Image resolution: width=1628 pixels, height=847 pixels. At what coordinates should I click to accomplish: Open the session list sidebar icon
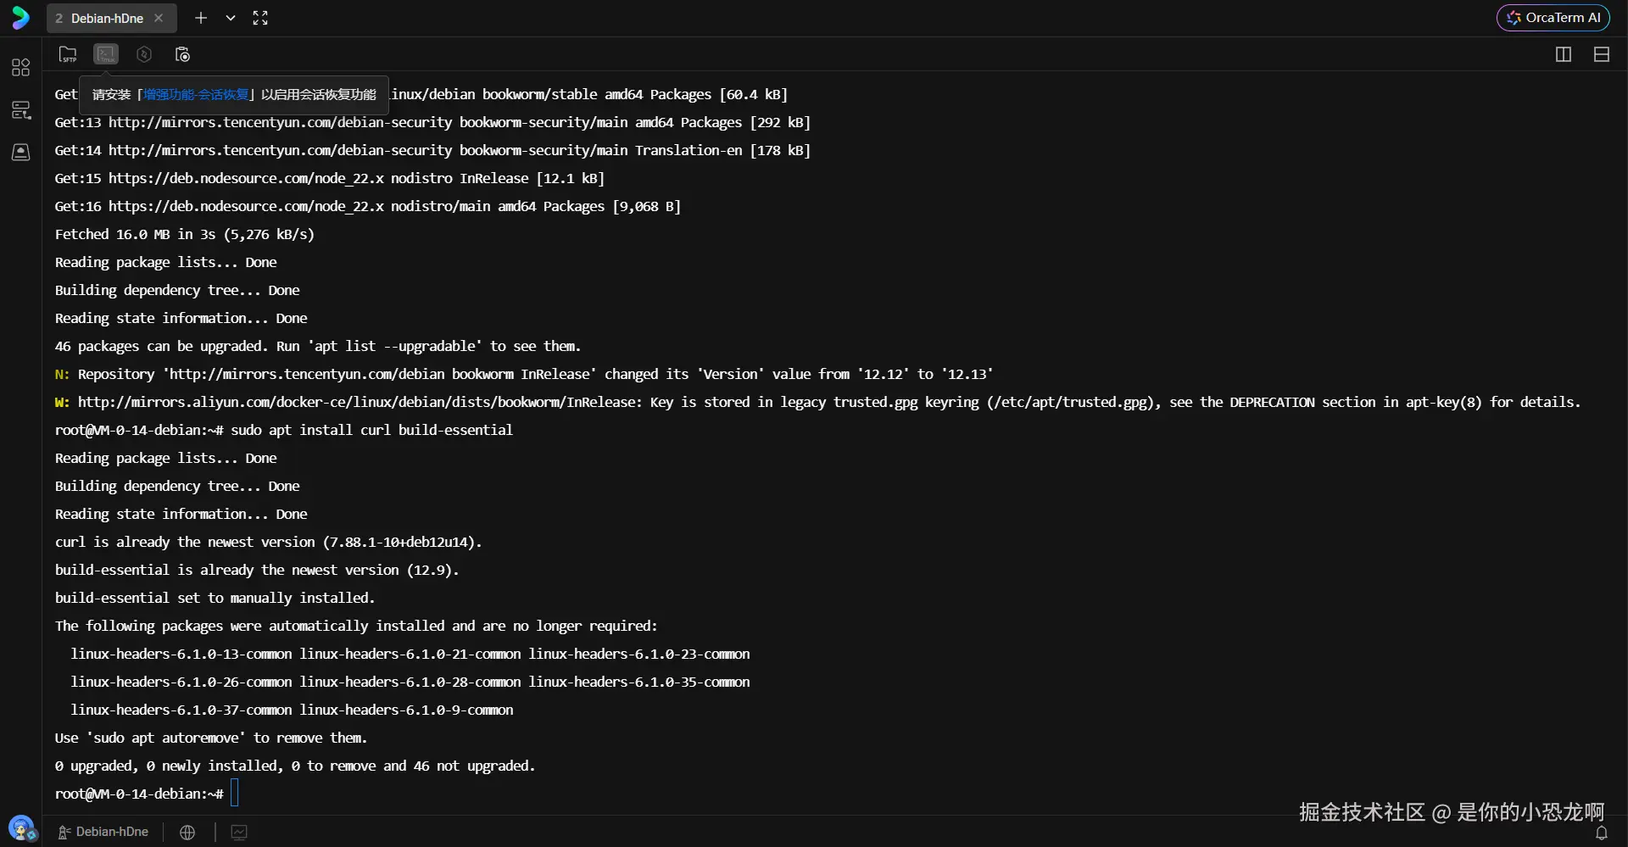click(x=20, y=109)
